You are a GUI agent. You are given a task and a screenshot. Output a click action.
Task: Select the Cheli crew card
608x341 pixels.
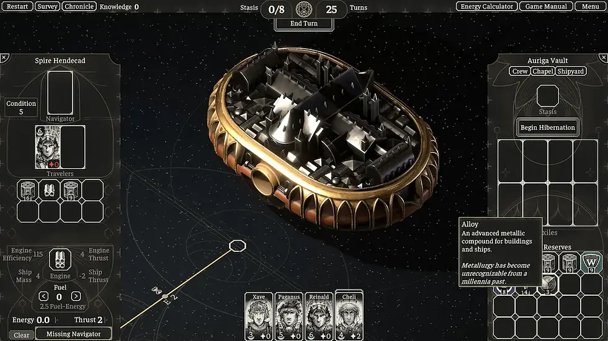pyautogui.click(x=349, y=315)
